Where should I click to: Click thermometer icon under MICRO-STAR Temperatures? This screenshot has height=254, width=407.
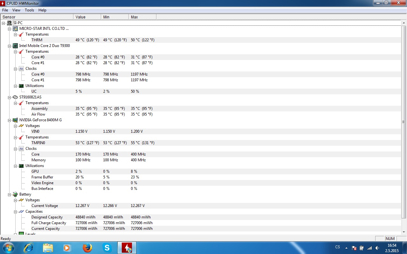21,34
